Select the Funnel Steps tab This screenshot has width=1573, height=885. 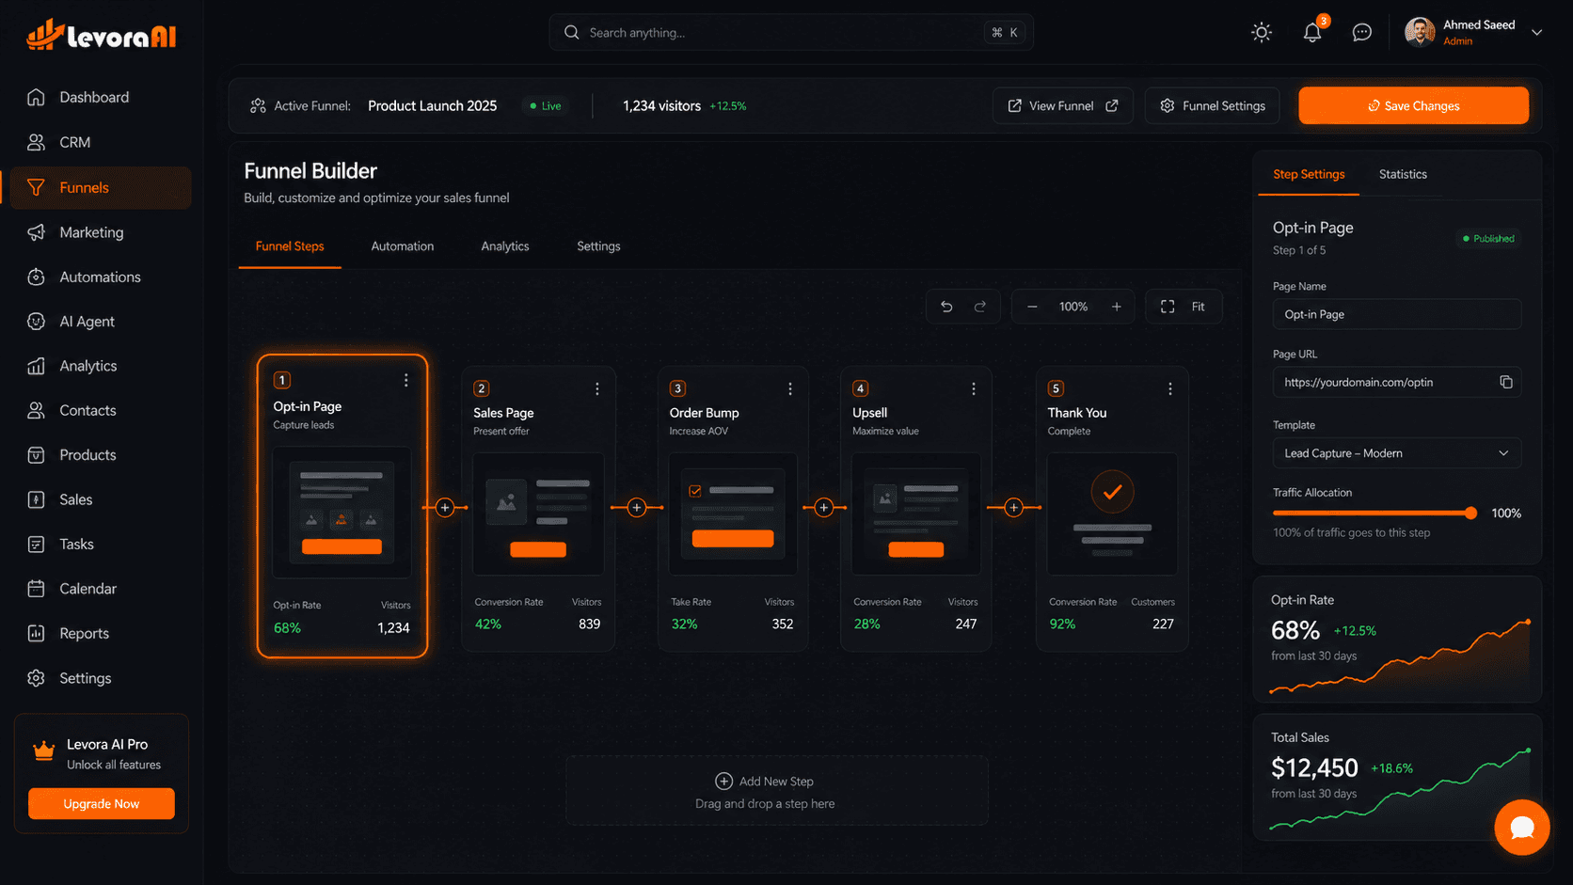pyautogui.click(x=290, y=246)
